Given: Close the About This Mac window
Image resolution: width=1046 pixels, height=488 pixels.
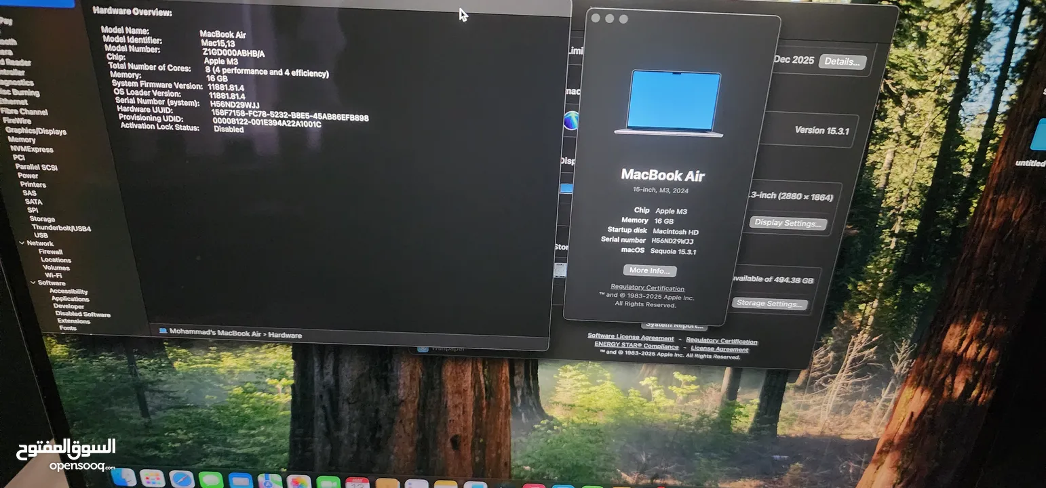Looking at the screenshot, I should [596, 18].
